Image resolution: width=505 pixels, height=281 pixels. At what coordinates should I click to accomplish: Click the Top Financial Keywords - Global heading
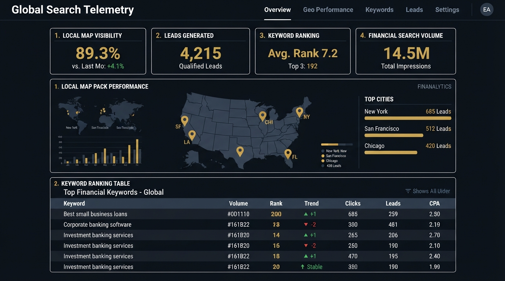[113, 192]
